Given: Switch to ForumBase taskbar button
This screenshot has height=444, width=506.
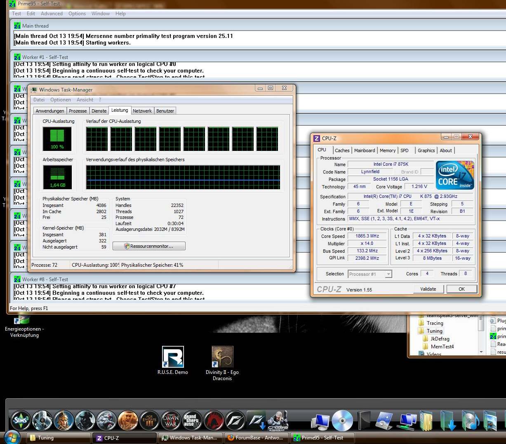Looking at the screenshot, I should (256, 438).
